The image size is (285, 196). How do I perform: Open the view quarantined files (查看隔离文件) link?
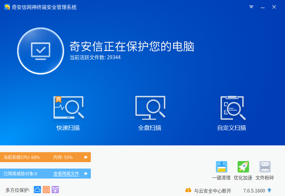pyautogui.click(x=66, y=174)
